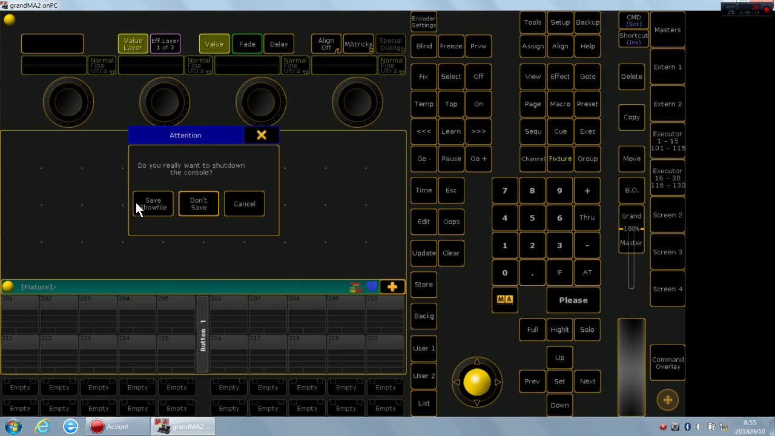Switch to the Delay layer
The height and width of the screenshot is (436, 775).
279,44
